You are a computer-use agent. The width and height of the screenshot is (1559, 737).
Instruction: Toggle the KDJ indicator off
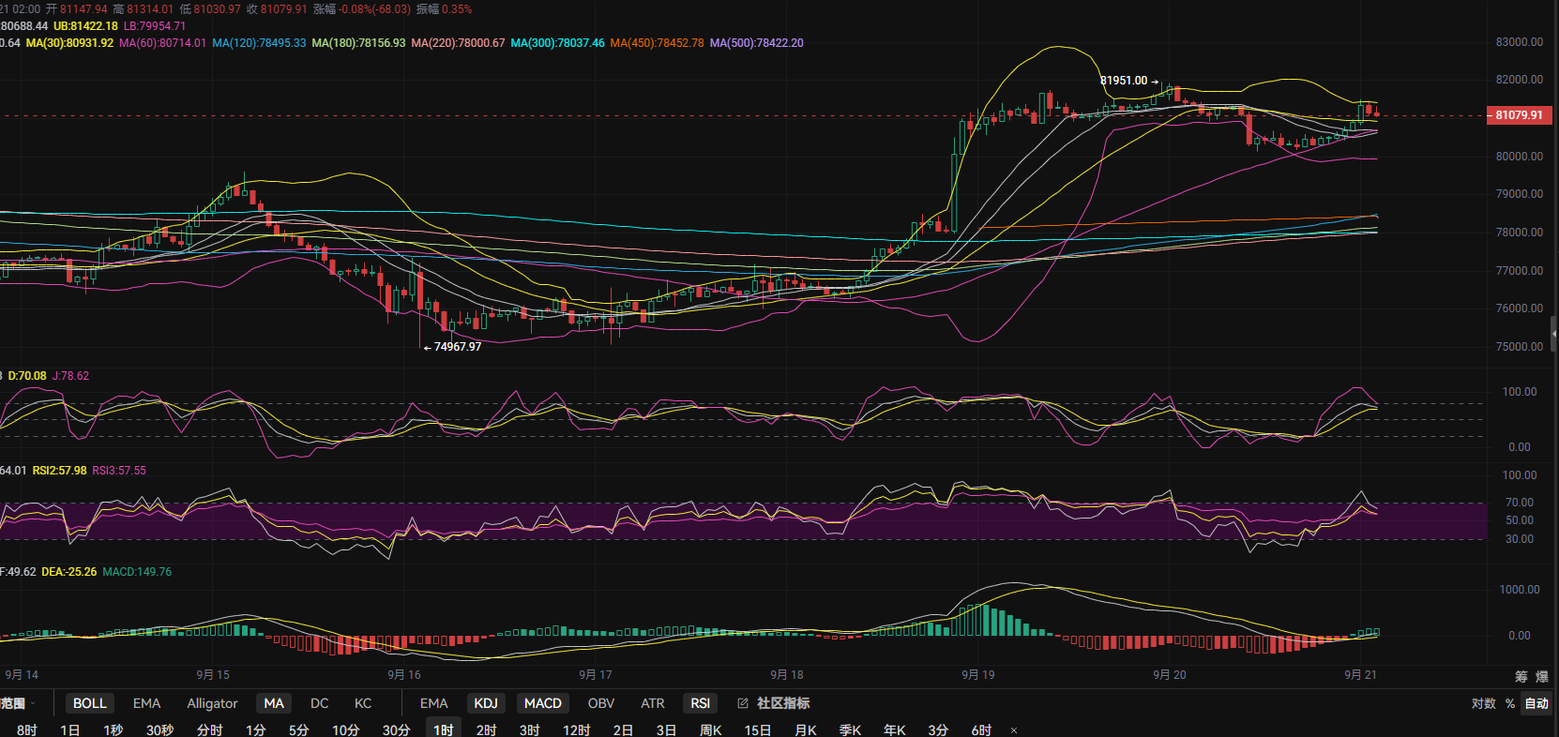click(x=486, y=703)
